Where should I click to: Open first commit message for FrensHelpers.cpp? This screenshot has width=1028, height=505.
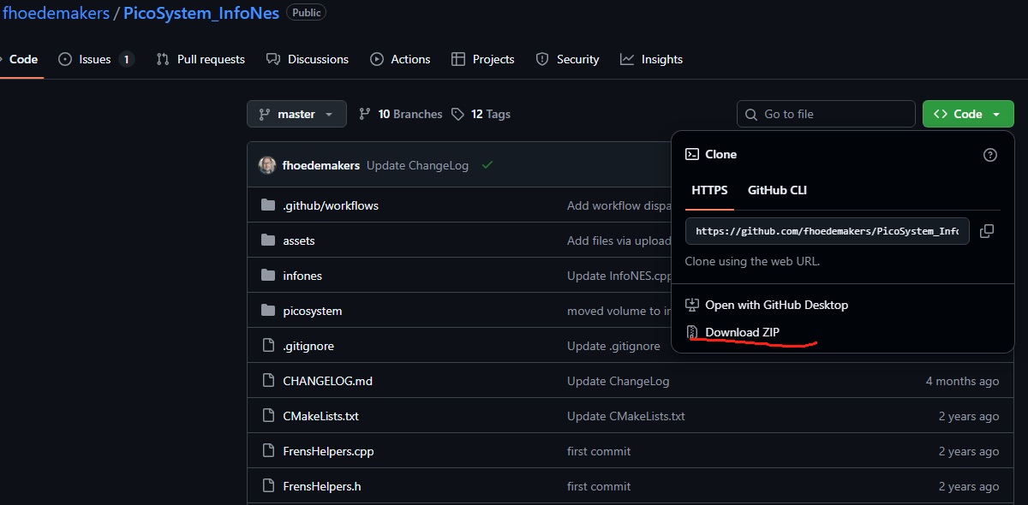599,451
